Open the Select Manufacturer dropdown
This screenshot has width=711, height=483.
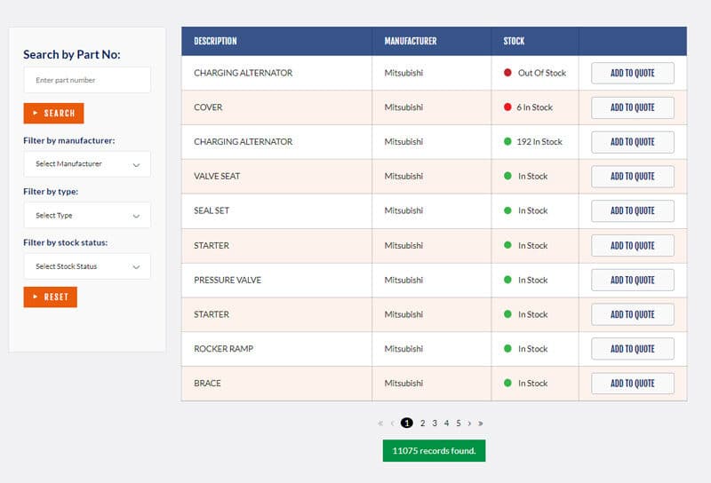coord(87,164)
